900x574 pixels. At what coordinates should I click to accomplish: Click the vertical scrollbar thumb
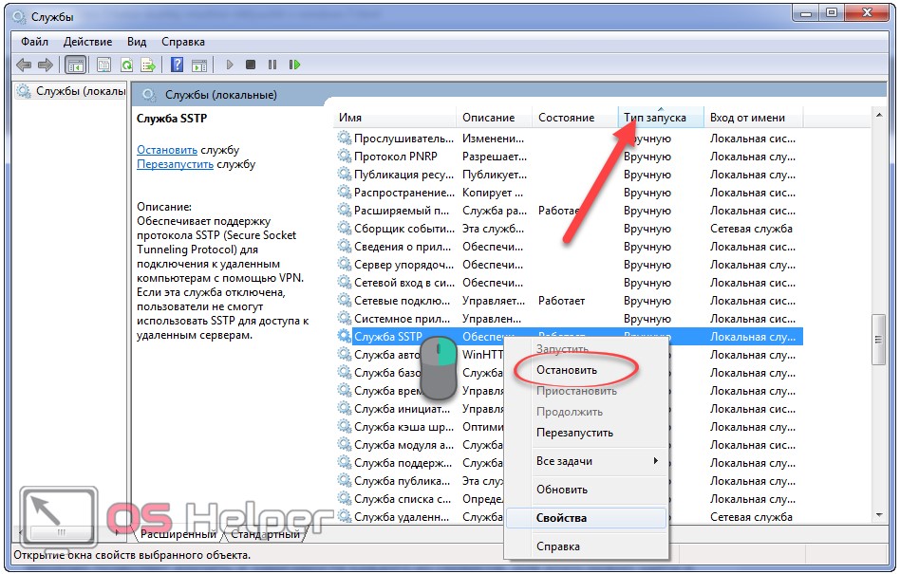[x=879, y=340]
